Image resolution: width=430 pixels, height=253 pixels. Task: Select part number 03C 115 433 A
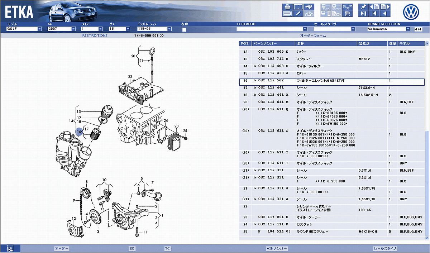273,73
